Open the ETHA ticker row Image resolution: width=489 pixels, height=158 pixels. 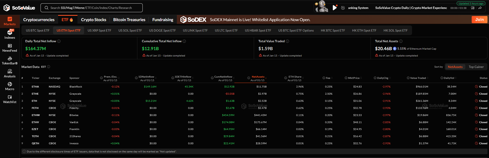pyautogui.click(x=254, y=87)
